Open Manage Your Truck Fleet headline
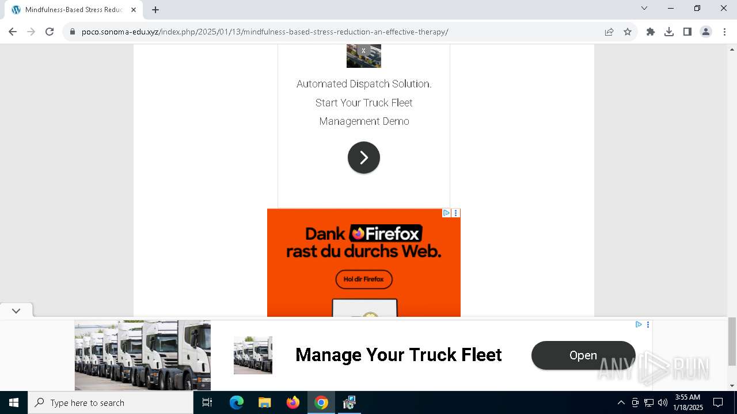737x414 pixels. click(x=398, y=355)
